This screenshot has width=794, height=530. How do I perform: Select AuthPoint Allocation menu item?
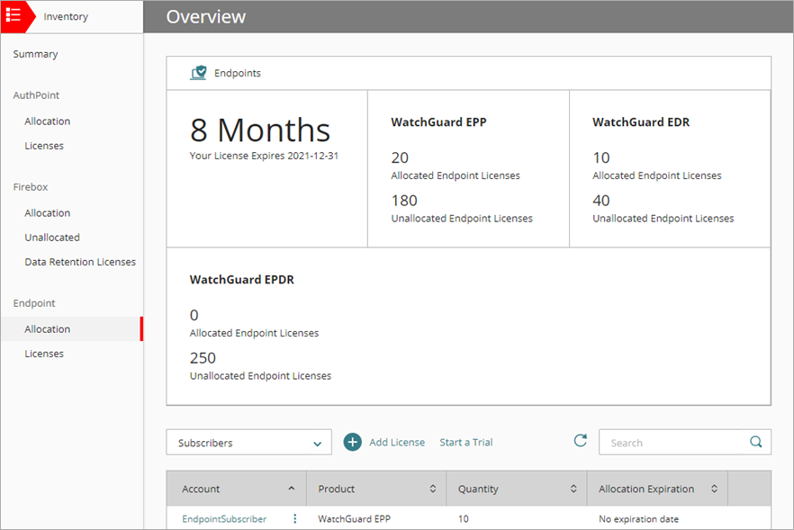coord(48,121)
